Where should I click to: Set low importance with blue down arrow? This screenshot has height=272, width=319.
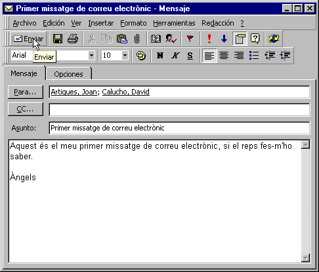click(224, 39)
